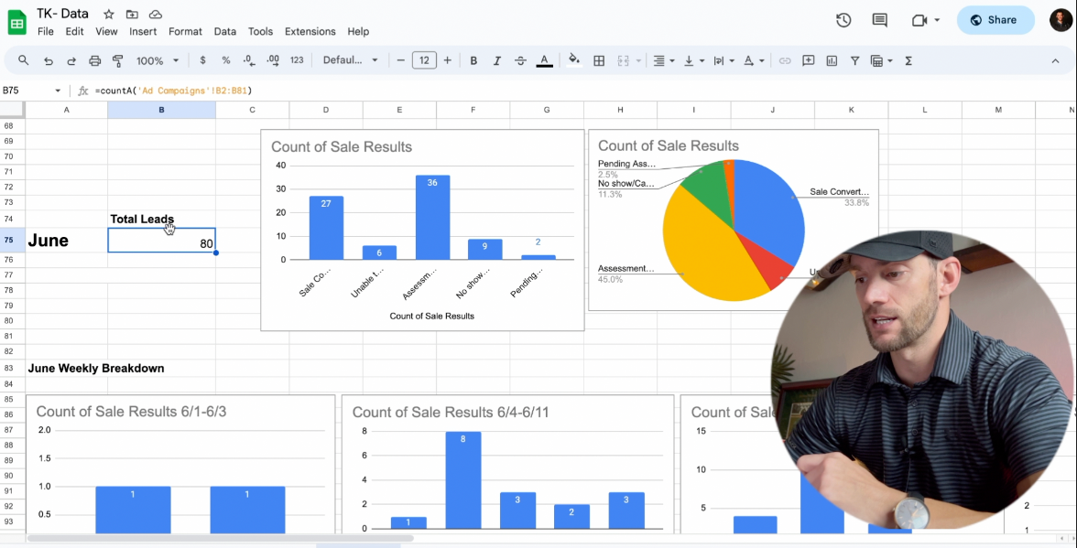Image resolution: width=1077 pixels, height=548 pixels.
Task: Open the Google Sheets home icon
Action: tap(17, 23)
